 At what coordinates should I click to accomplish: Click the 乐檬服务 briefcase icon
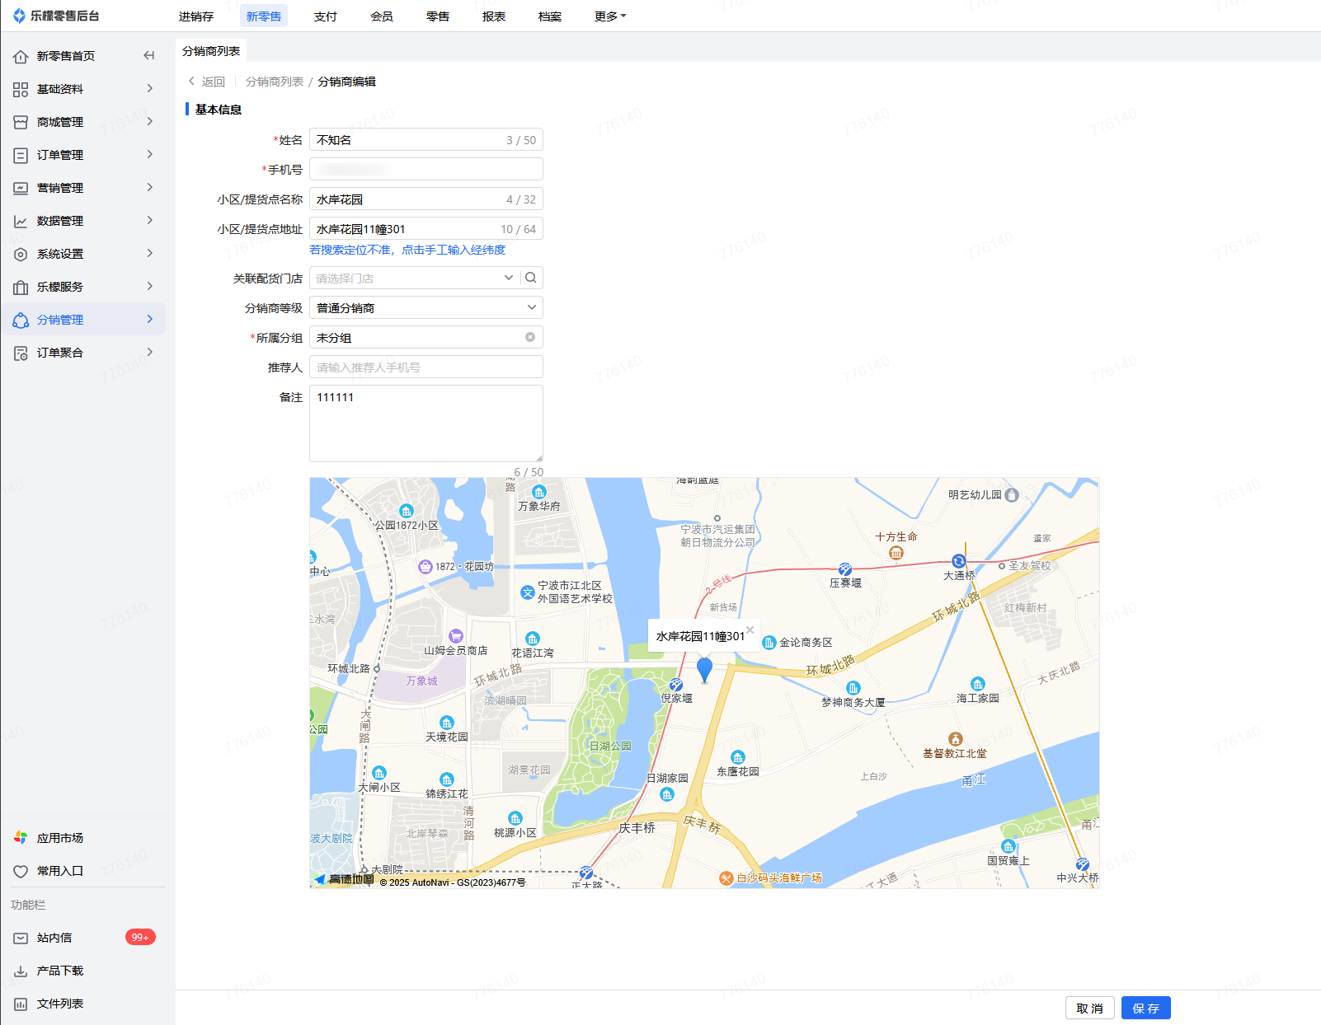21,287
